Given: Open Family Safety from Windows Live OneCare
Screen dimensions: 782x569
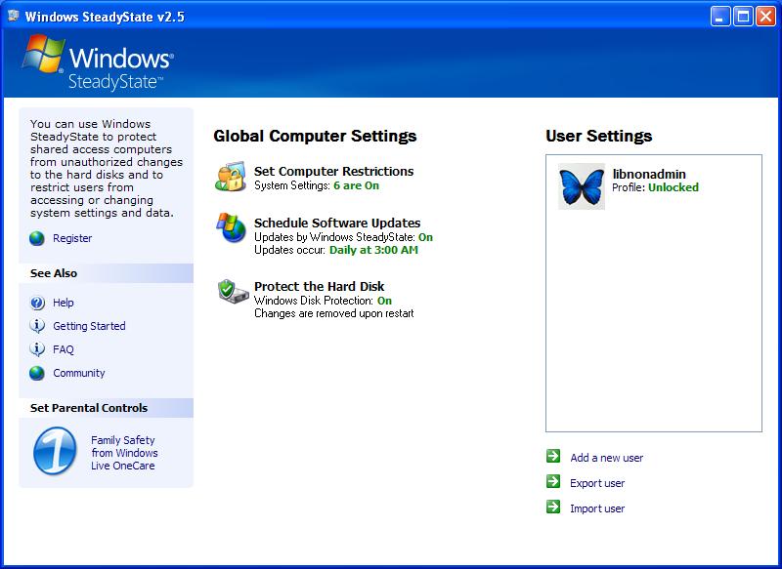Looking at the screenshot, I should point(124,453).
